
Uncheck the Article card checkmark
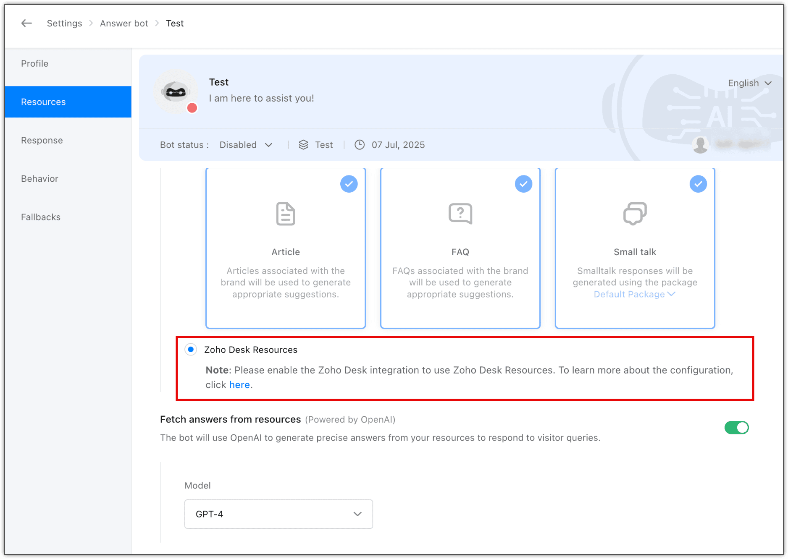click(x=349, y=184)
